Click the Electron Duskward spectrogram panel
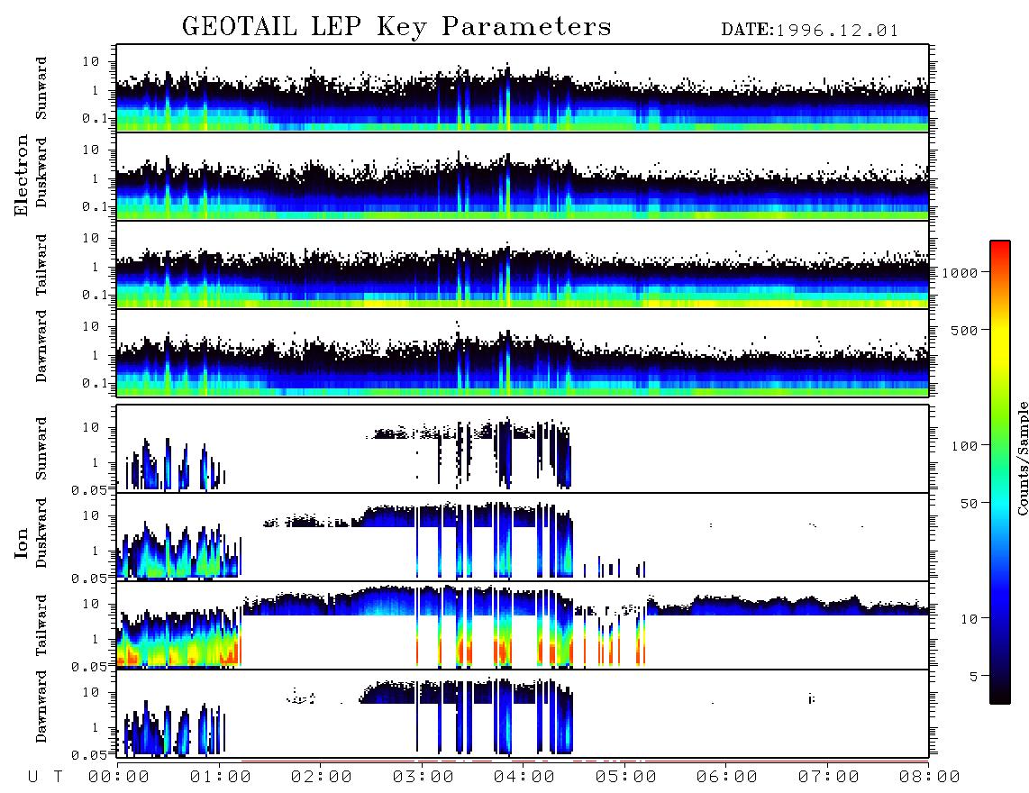Screen dimensions: 1029x793 (x=523, y=177)
